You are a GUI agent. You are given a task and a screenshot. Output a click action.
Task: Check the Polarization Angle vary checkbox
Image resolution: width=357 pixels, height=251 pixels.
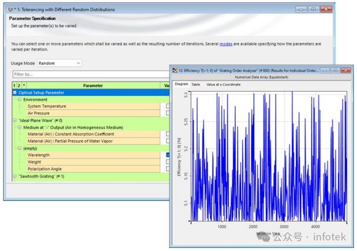[x=168, y=169]
